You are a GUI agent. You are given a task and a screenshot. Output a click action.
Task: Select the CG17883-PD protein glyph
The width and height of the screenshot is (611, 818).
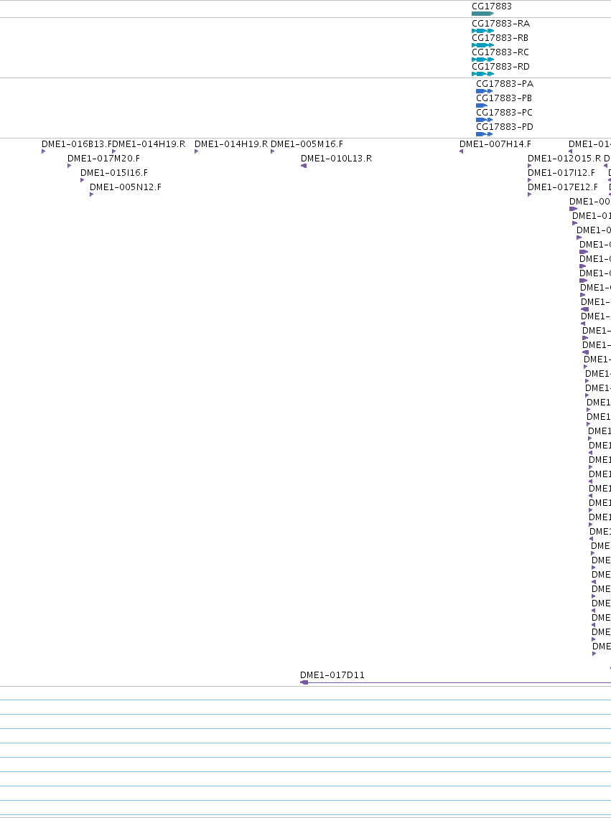click(x=484, y=135)
